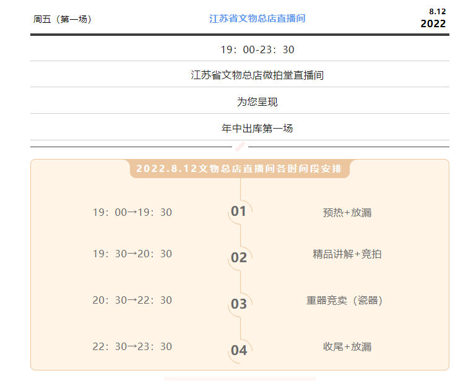Screen dimensions: 463x381
Task: Click the 为您呈现 text row
Action: click(257, 102)
